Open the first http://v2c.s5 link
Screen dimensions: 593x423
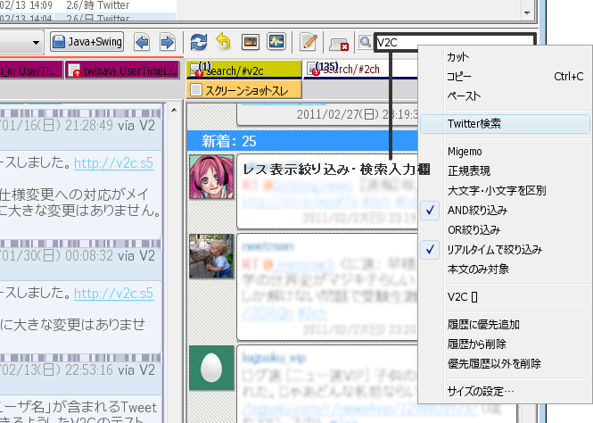click(x=113, y=162)
